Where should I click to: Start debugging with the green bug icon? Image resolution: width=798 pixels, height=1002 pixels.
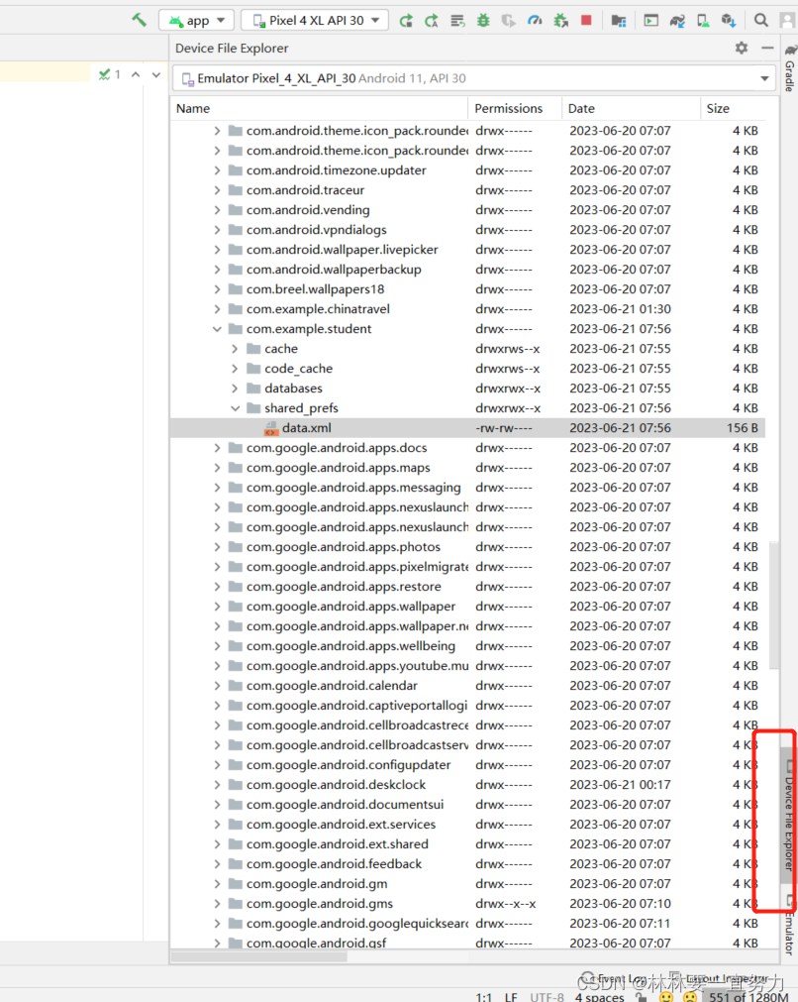[x=483, y=19]
